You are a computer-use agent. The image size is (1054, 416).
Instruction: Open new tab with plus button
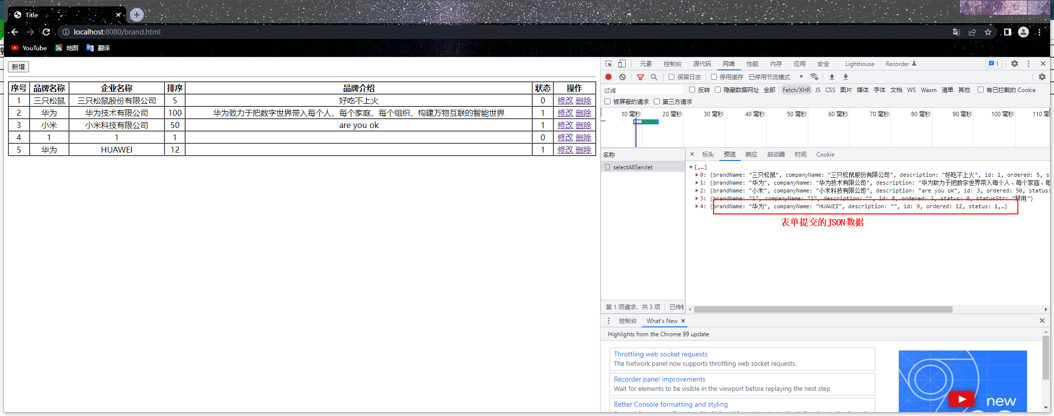coord(137,15)
